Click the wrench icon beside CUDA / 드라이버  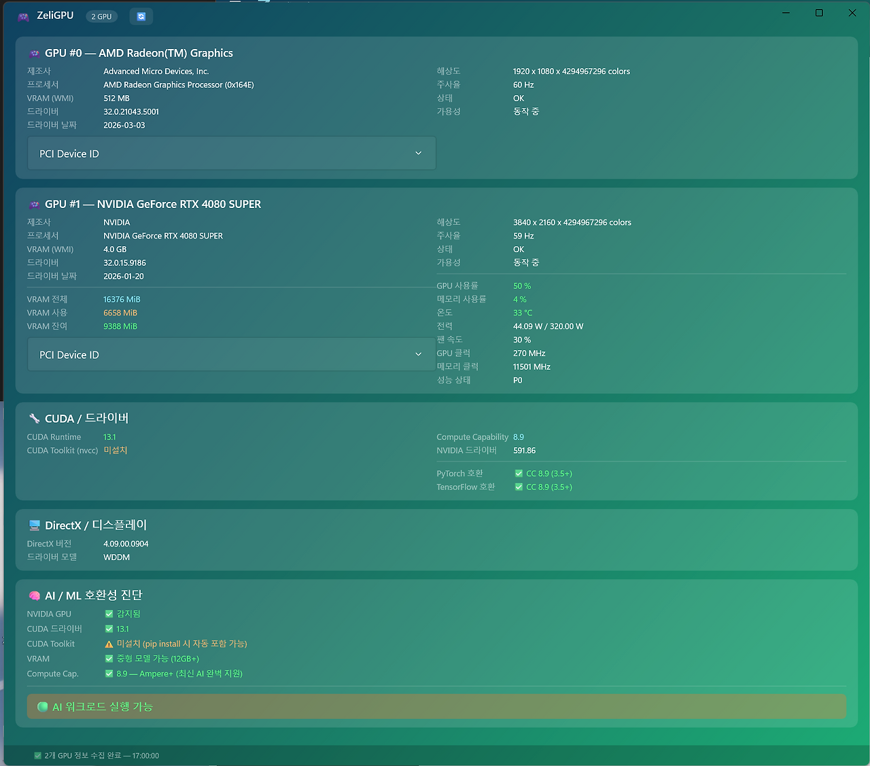point(34,419)
